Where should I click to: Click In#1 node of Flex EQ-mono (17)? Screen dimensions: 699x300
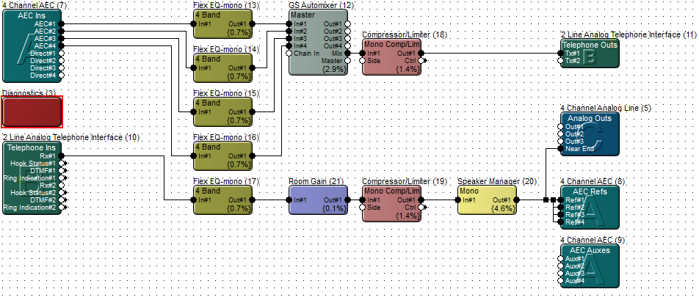pyautogui.click(x=194, y=200)
